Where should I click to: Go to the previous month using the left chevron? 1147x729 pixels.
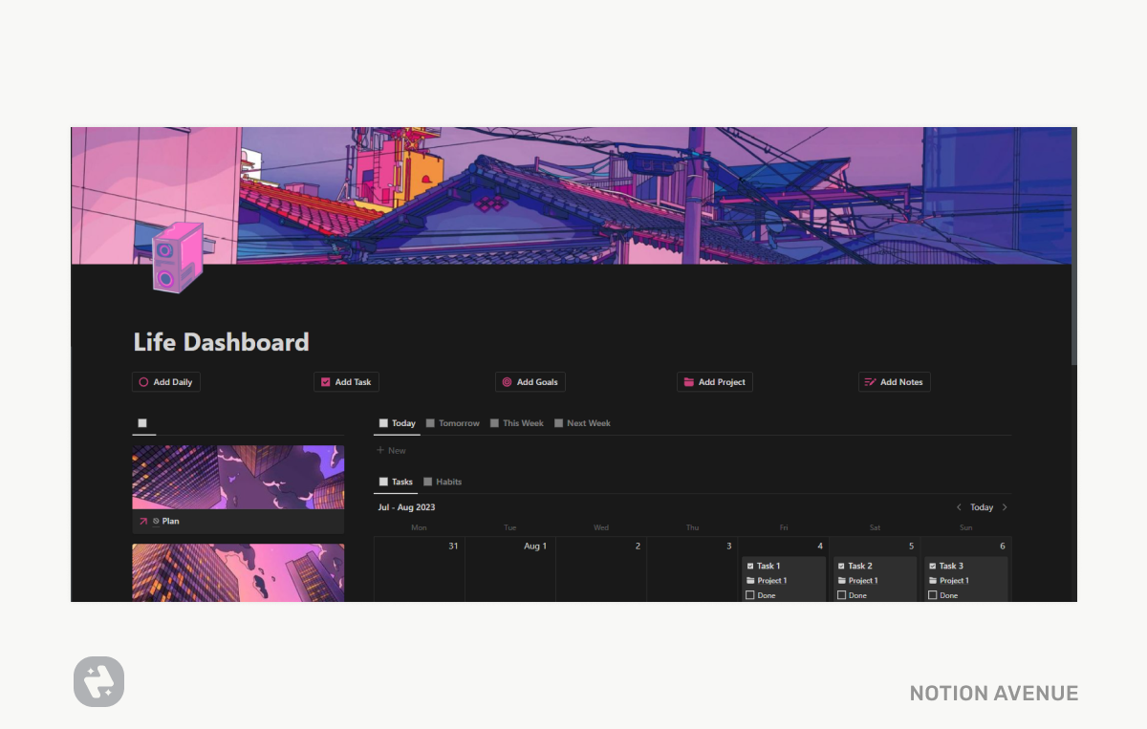point(959,507)
